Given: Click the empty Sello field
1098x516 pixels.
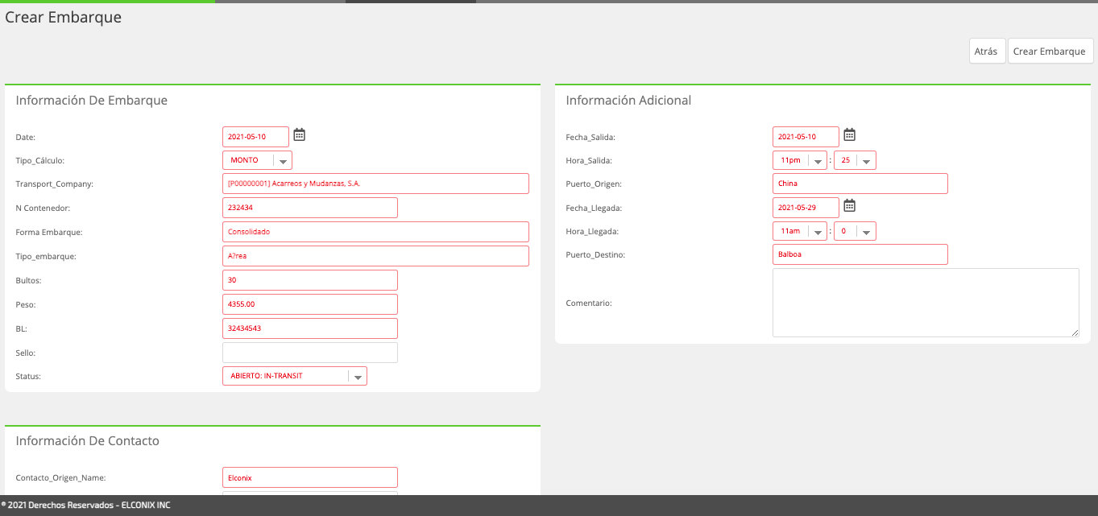Looking at the screenshot, I should tap(310, 353).
